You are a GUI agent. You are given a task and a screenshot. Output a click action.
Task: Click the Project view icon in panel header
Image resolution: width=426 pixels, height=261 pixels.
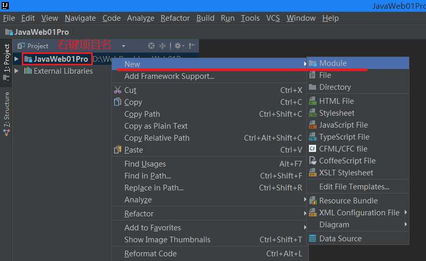21,46
